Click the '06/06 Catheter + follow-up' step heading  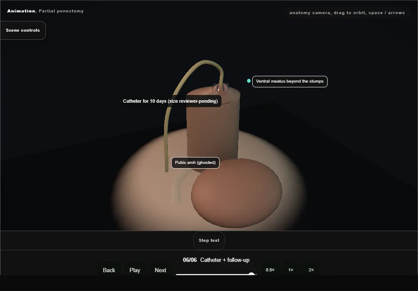(216, 260)
